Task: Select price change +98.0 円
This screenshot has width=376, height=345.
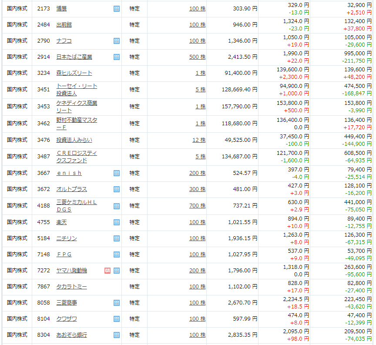Action: (298, 338)
